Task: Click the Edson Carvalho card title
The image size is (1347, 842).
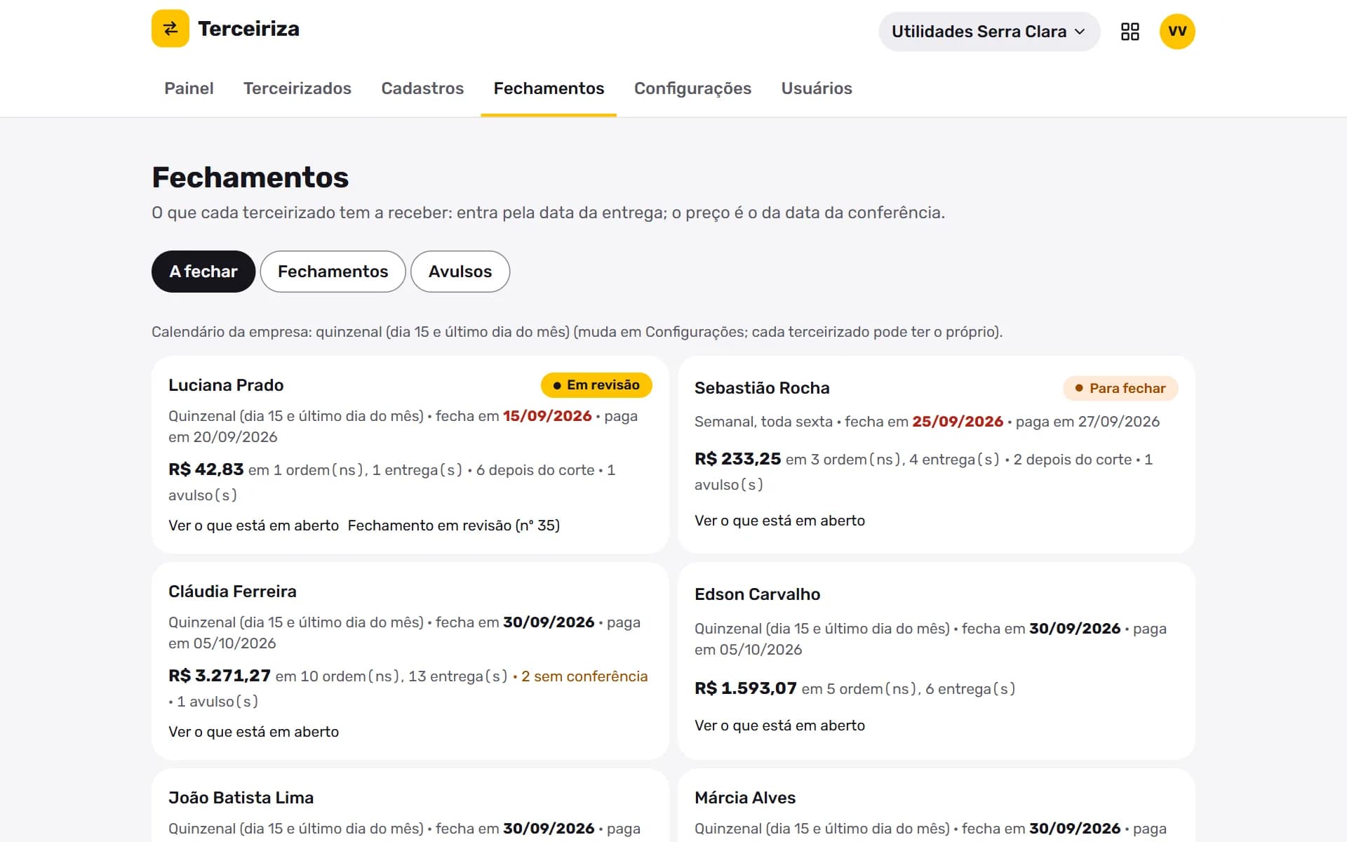Action: click(757, 594)
